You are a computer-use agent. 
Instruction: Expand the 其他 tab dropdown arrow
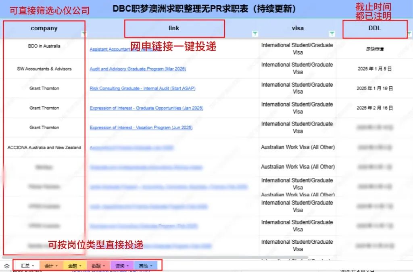pos(151,266)
